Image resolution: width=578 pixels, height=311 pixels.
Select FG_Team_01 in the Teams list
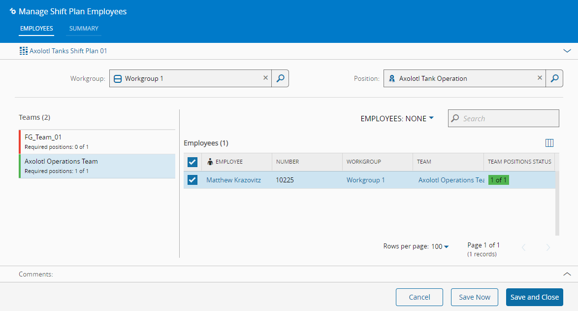tap(96, 141)
